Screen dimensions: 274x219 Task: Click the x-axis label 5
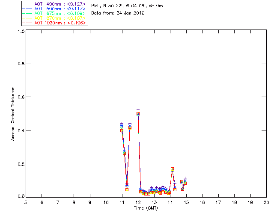tap(26, 202)
